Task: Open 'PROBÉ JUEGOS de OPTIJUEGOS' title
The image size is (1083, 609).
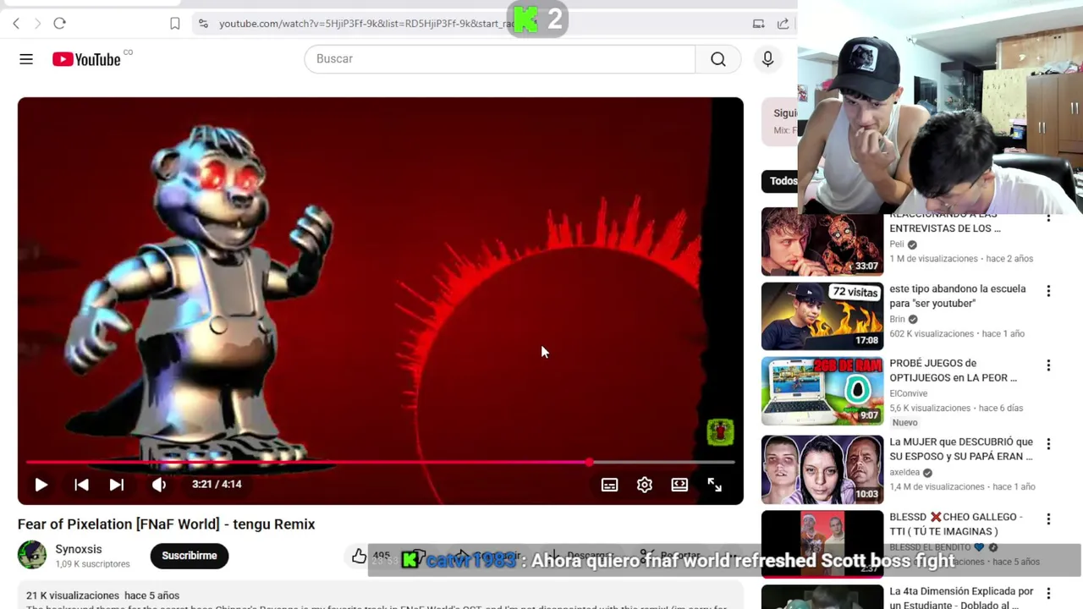Action: [953, 370]
